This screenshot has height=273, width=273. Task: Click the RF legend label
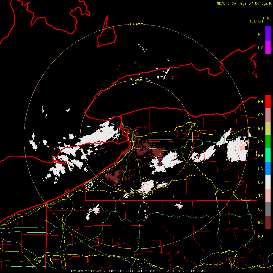(260, 34)
